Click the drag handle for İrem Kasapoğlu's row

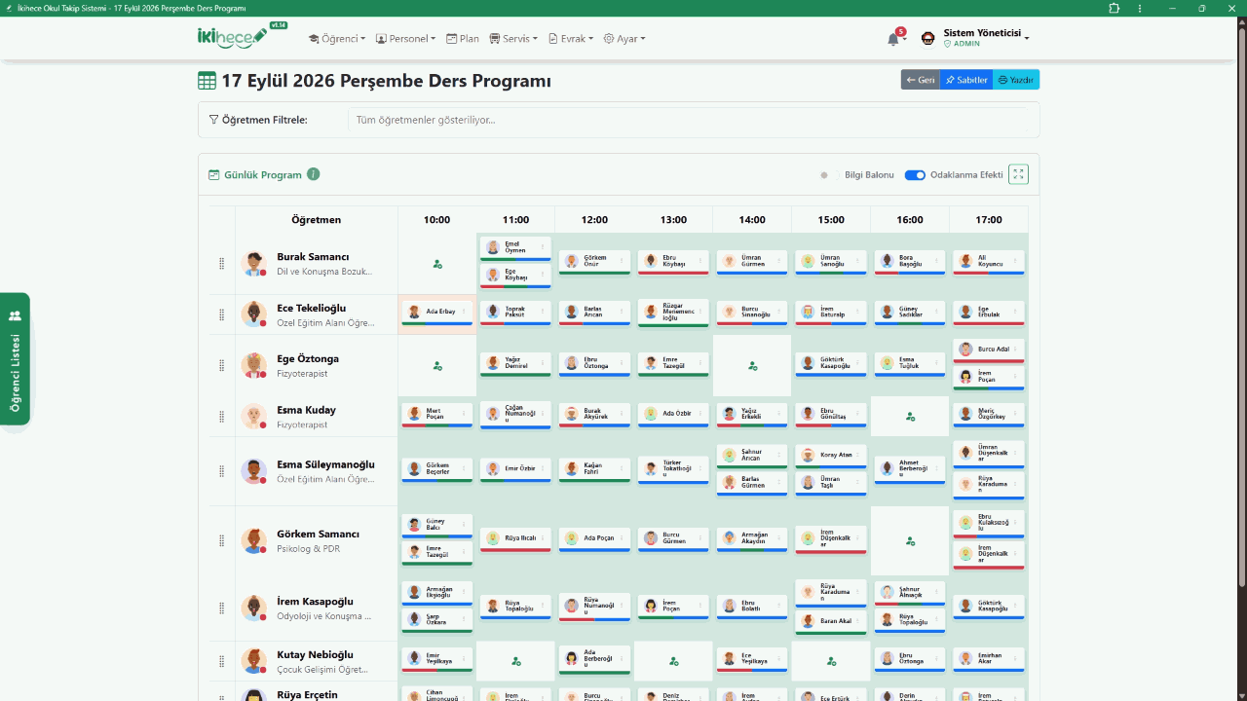coord(221,609)
